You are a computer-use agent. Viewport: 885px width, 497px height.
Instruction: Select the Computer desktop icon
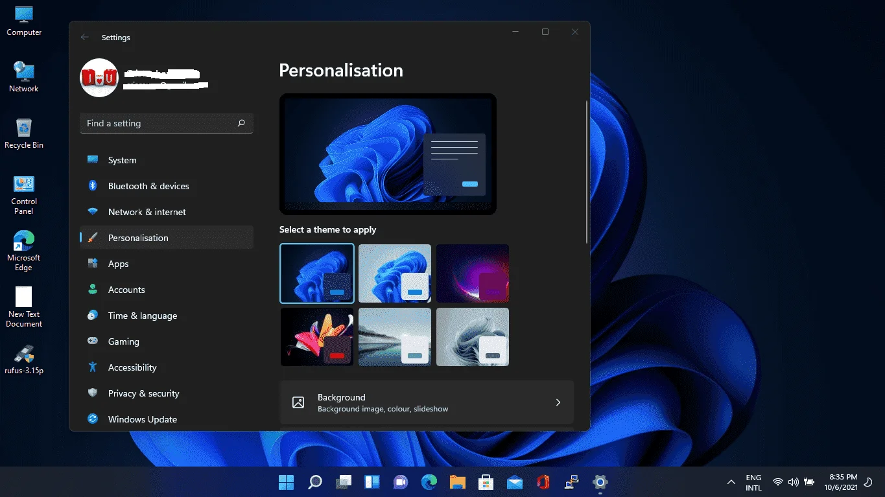24,22
